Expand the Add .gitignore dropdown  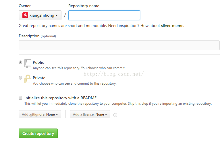tap(40, 114)
